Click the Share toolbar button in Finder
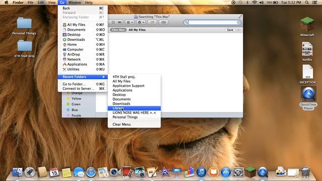 click(152, 22)
